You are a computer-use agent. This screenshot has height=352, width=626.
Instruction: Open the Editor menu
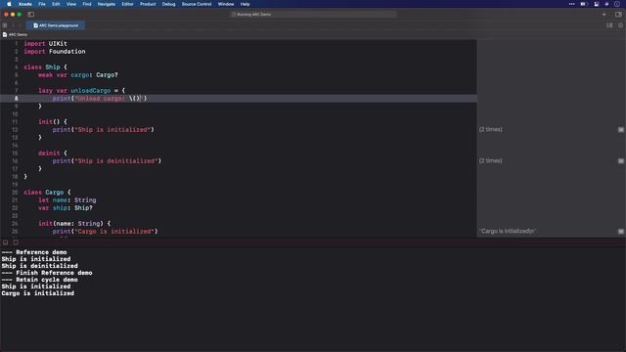(x=127, y=4)
